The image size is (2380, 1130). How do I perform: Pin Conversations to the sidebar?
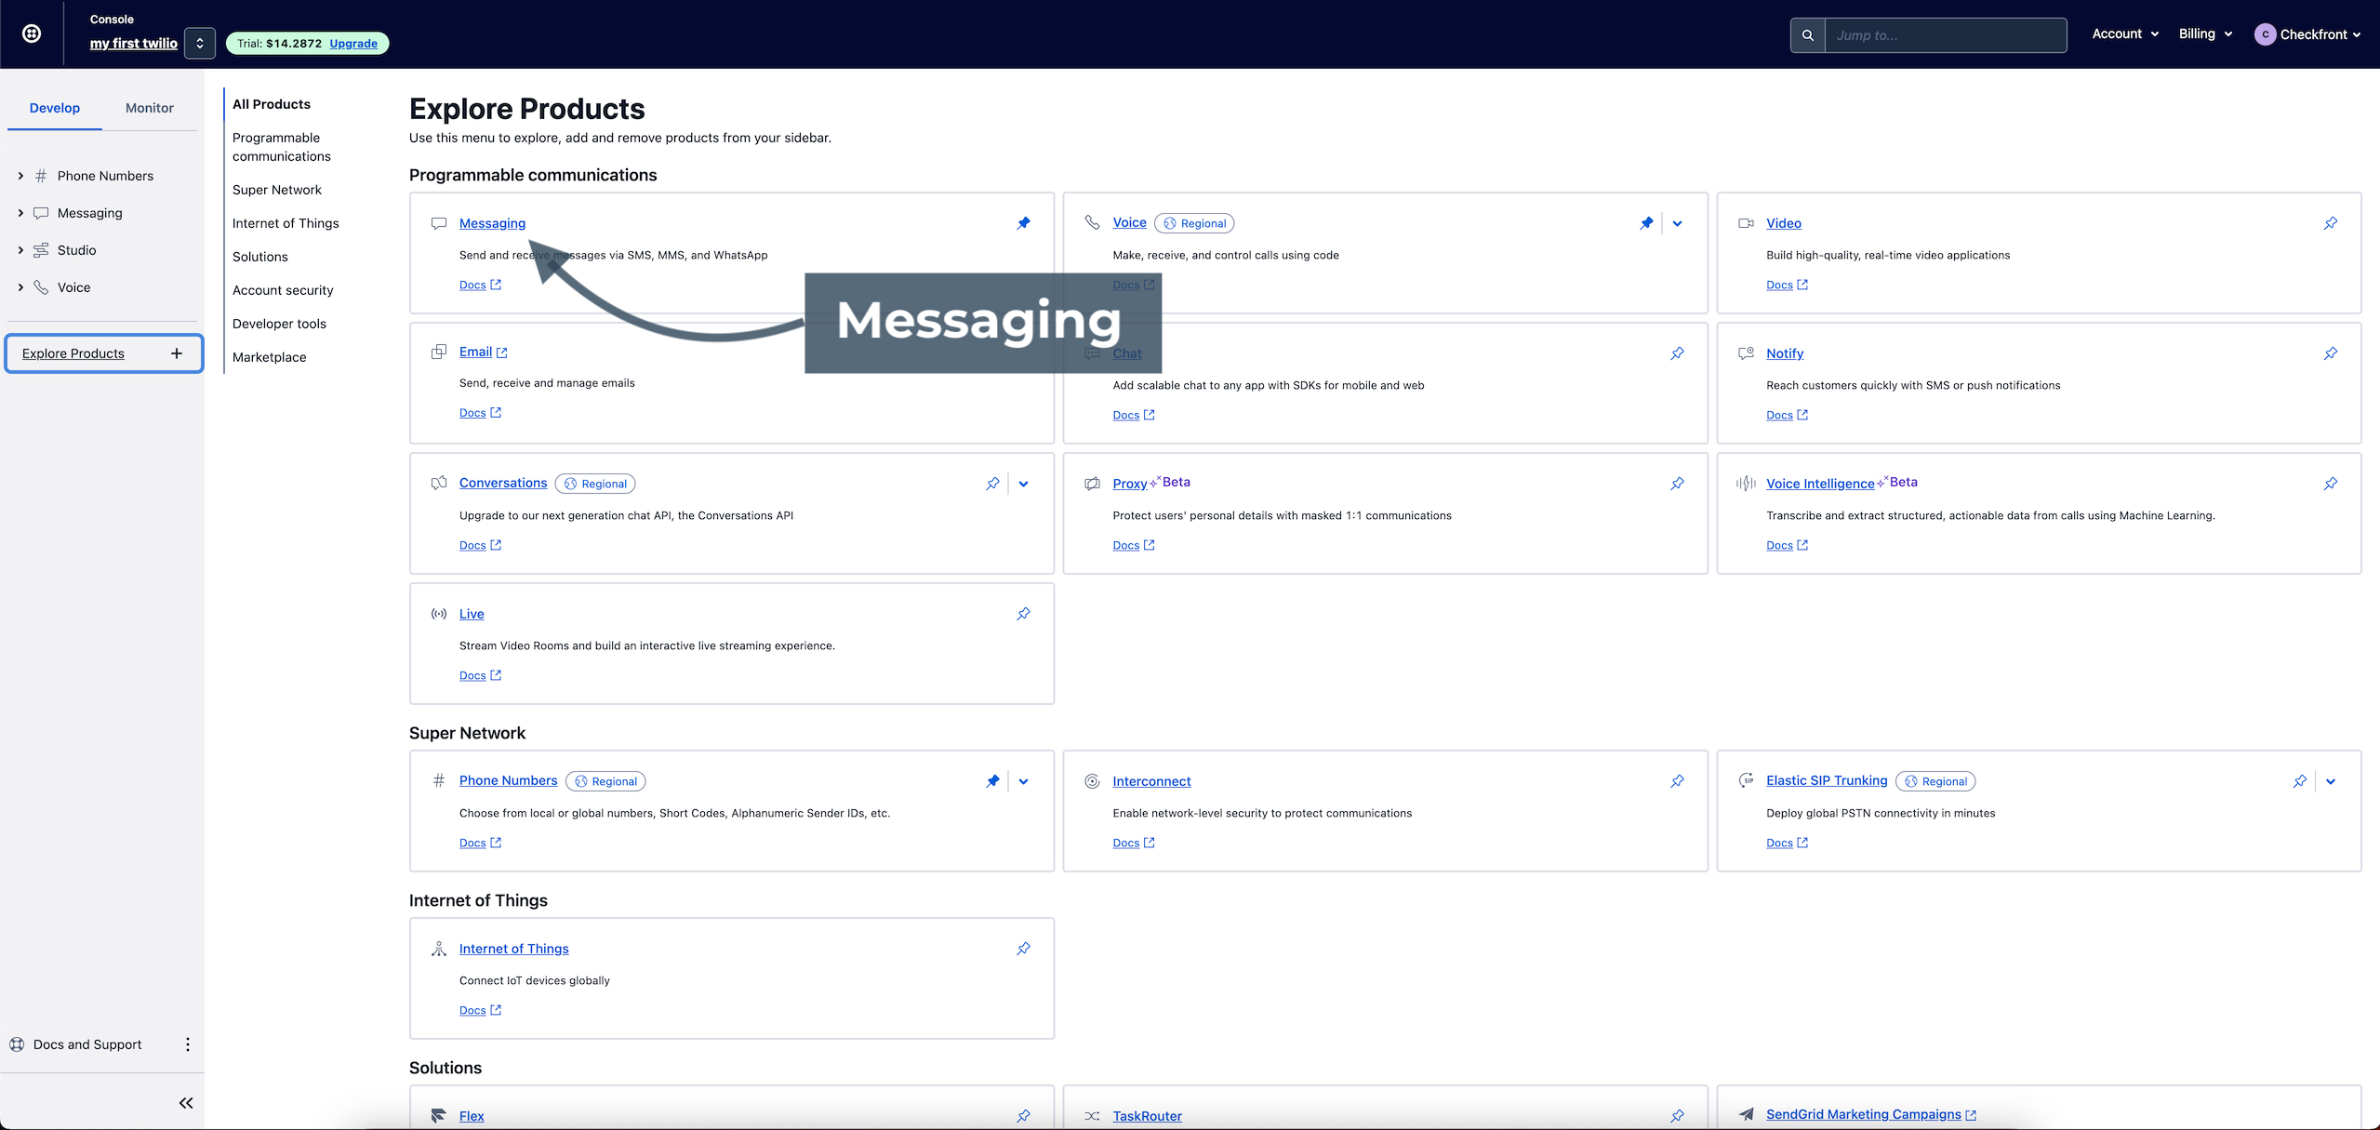[992, 484]
